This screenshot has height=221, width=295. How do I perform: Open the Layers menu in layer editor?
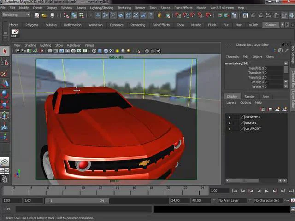pos(231,102)
